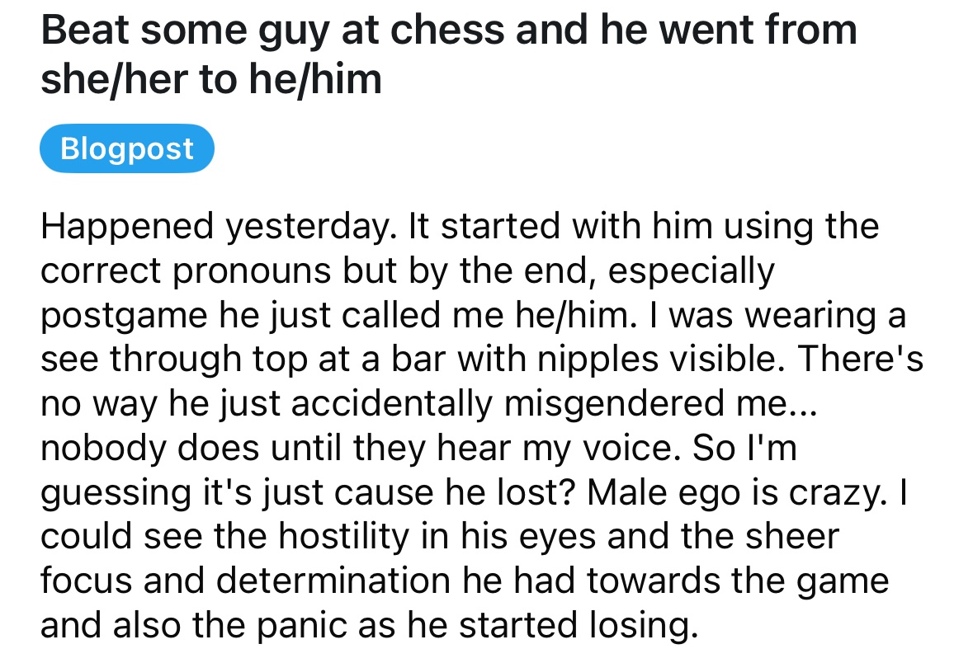The height and width of the screenshot is (663, 973).
Task: Click the phrase 'see through top'
Action: pos(174,360)
